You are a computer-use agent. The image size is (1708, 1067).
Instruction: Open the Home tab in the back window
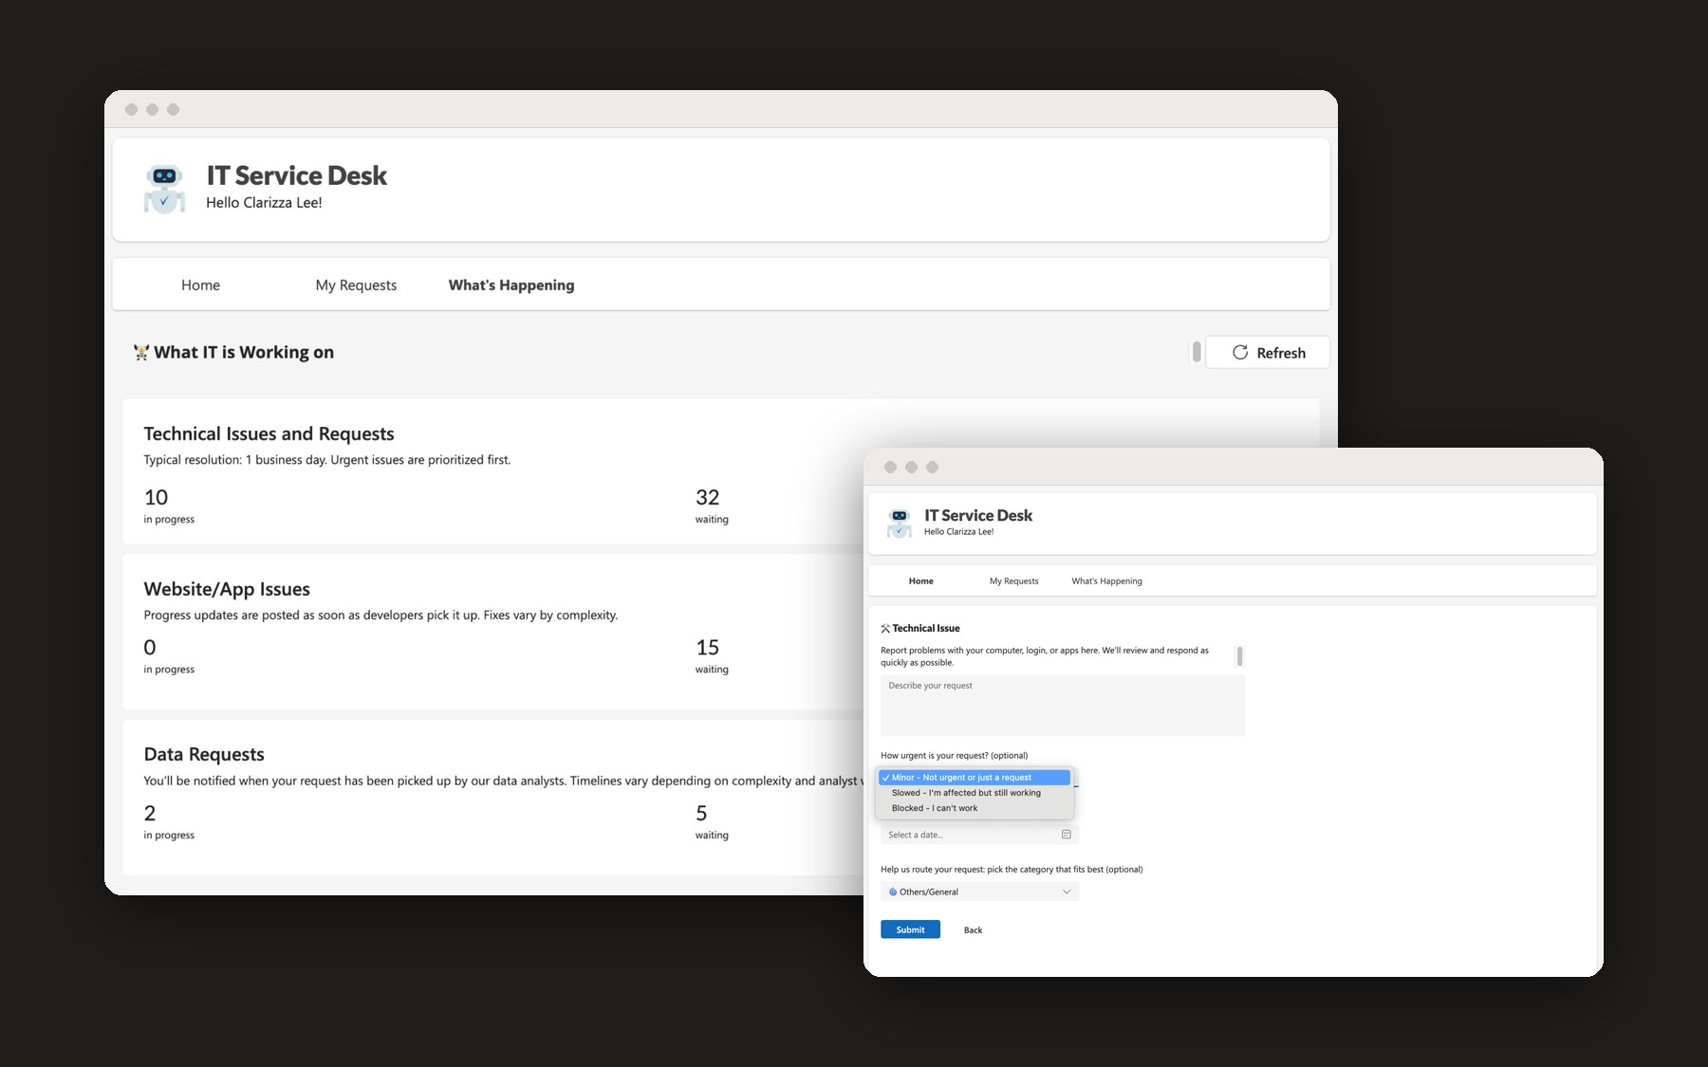[200, 285]
